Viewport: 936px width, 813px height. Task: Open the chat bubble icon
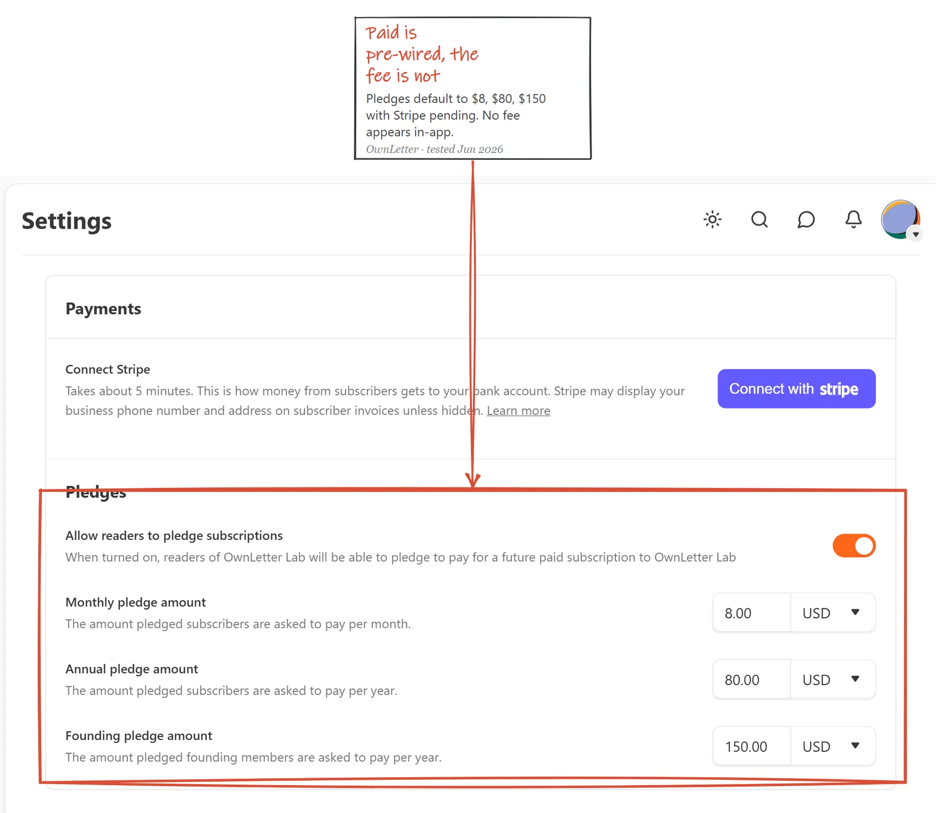pos(806,219)
